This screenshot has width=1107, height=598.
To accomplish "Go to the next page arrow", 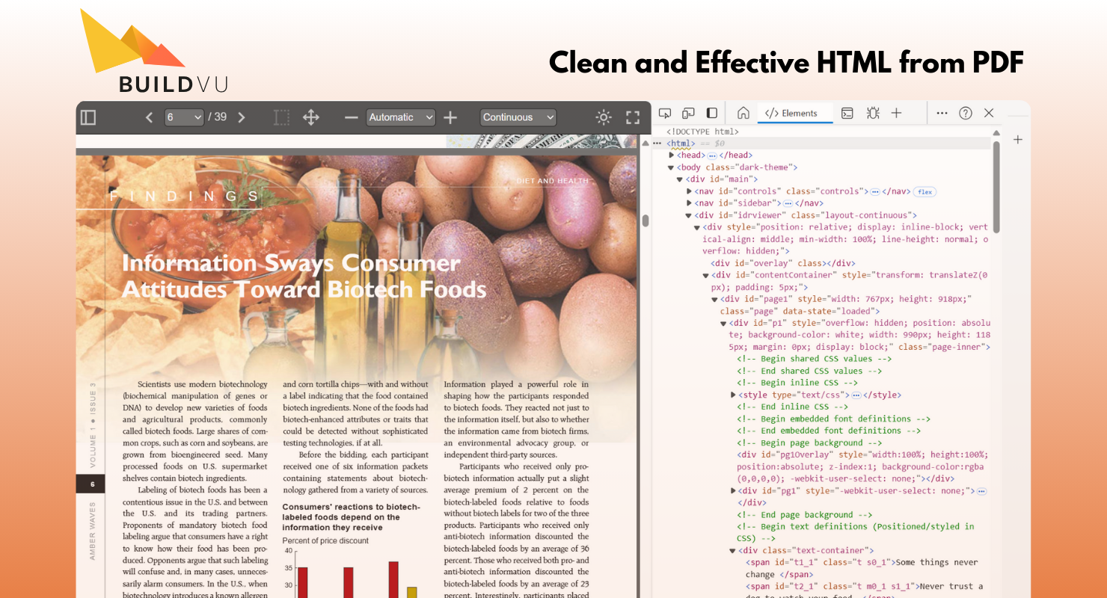I will click(241, 117).
